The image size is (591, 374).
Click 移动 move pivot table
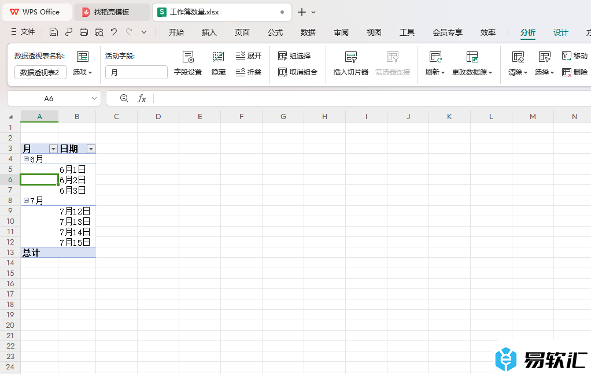575,55
